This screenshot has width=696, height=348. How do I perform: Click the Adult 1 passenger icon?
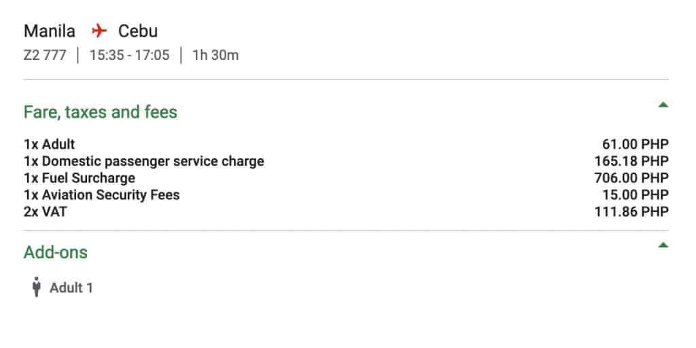click(37, 287)
